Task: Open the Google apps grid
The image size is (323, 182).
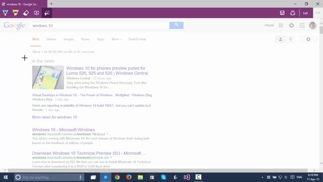Action: tap(281, 25)
